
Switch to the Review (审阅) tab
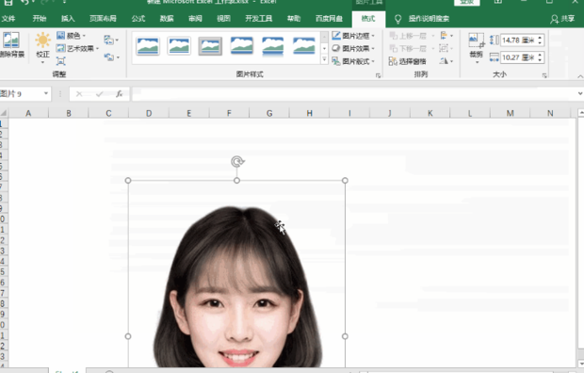[x=195, y=18]
